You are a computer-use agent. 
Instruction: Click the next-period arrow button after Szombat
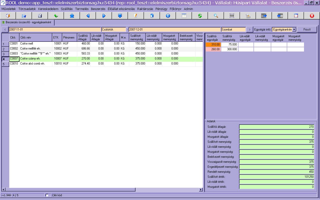tap(249, 29)
